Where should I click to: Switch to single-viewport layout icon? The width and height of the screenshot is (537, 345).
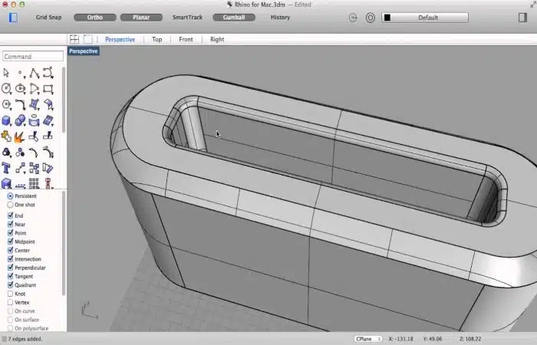click(88, 39)
